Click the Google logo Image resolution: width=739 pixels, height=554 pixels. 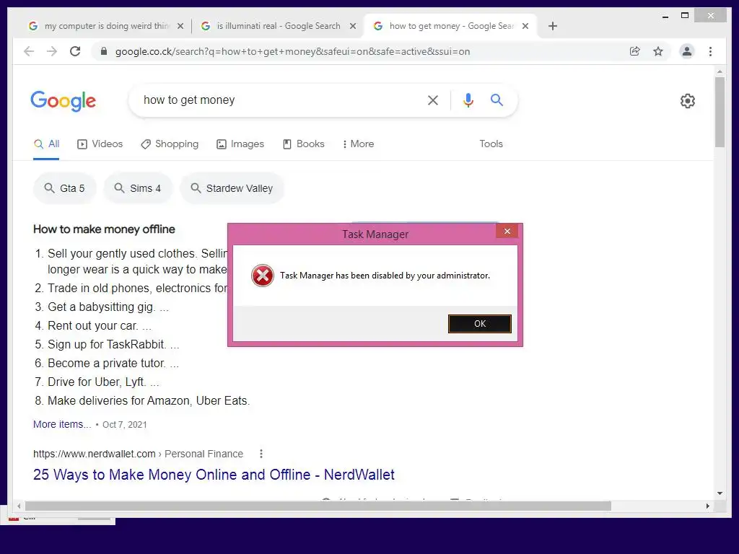click(x=64, y=101)
